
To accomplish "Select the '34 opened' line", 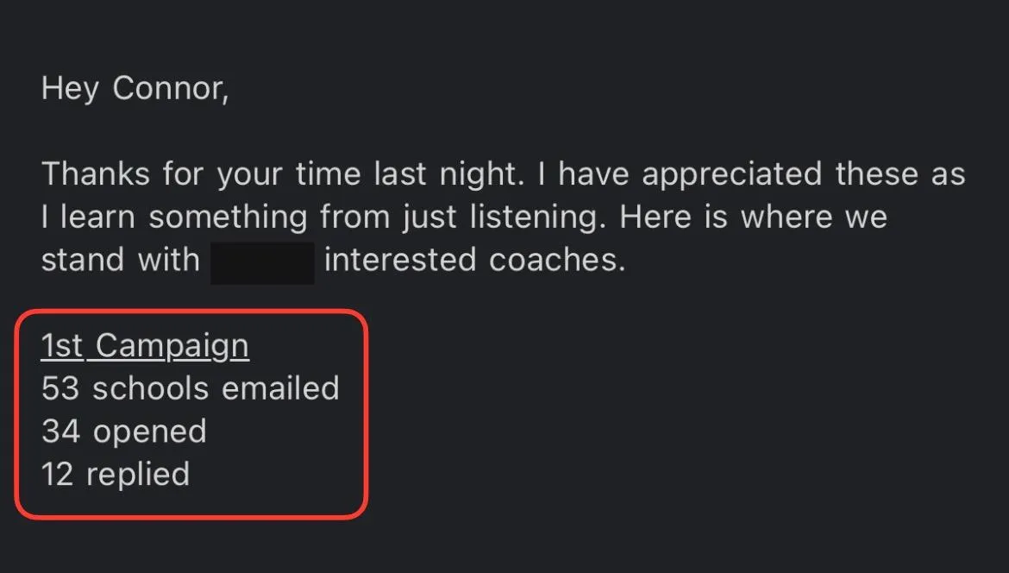I will (123, 432).
